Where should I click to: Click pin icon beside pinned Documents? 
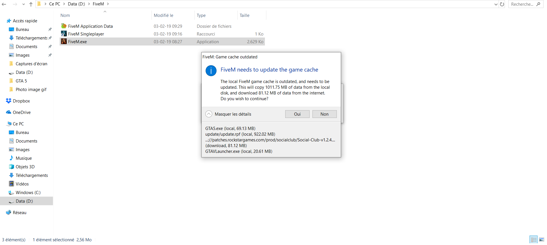pos(50,47)
